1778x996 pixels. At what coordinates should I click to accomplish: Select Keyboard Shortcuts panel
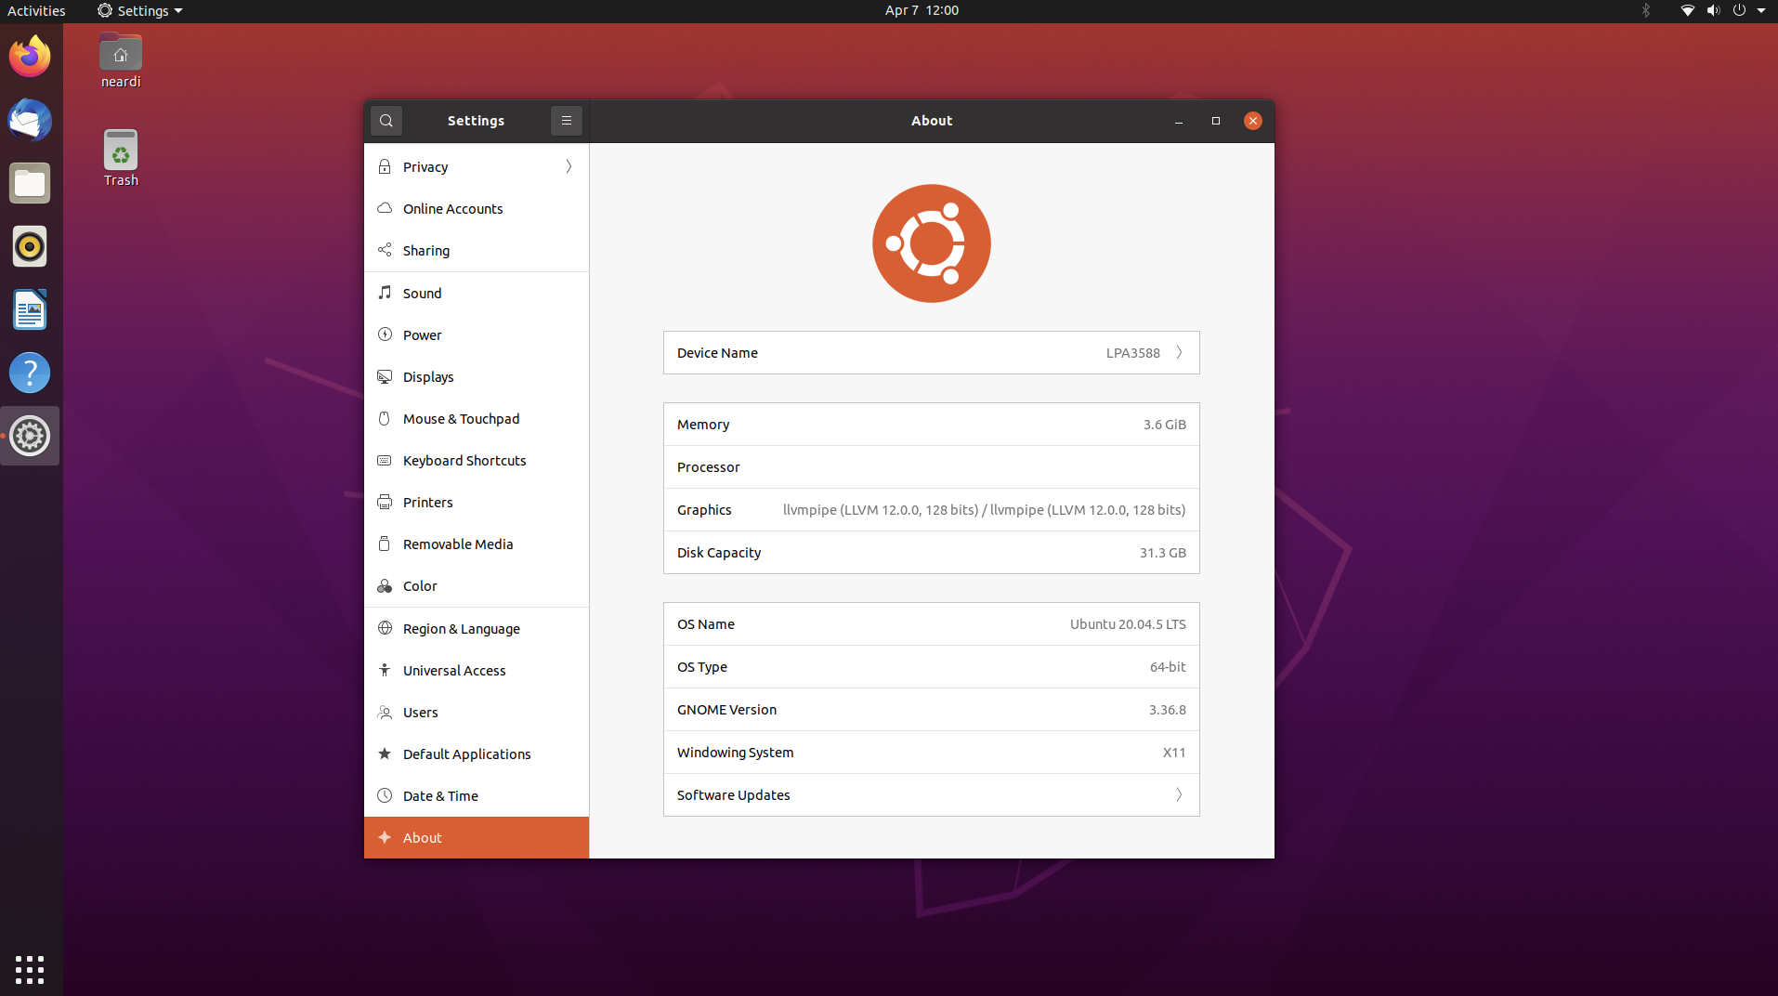coord(477,460)
